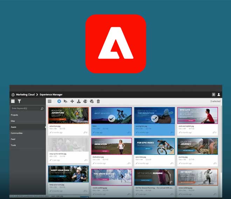Toggle the content-area hamburger rail menu
Screen dimensions: 231x199
(50, 101)
